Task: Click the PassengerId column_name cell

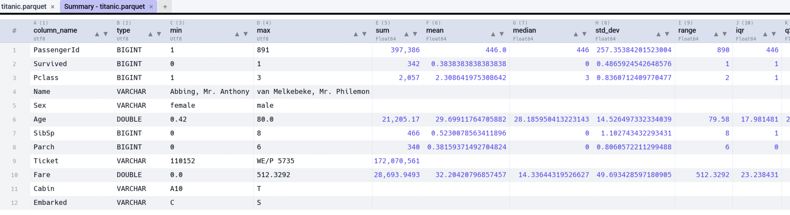Action: pos(57,50)
